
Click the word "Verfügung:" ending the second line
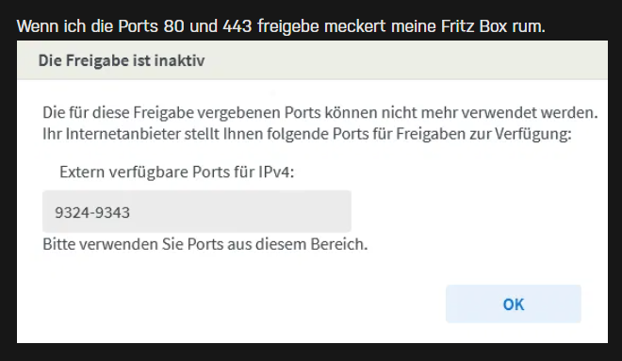click(533, 134)
